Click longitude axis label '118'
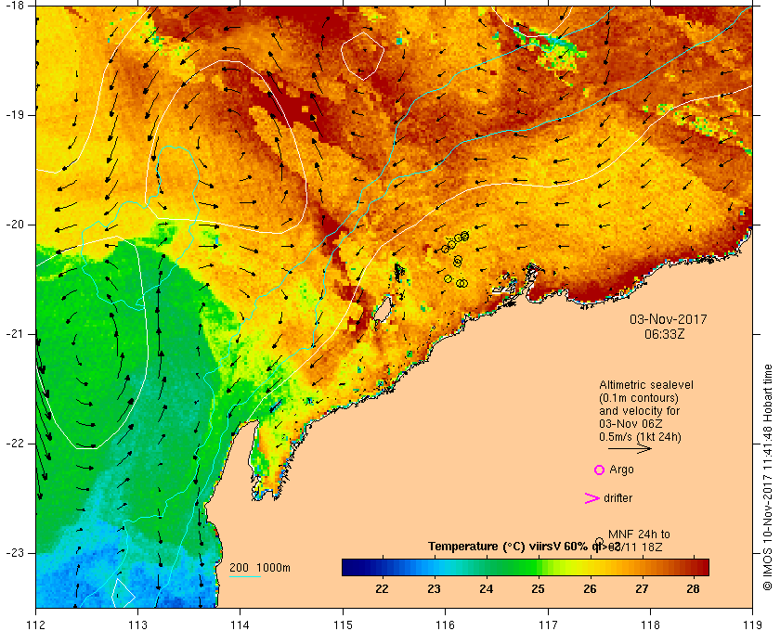Viewport: 780px width, 631px height. tap(650, 625)
